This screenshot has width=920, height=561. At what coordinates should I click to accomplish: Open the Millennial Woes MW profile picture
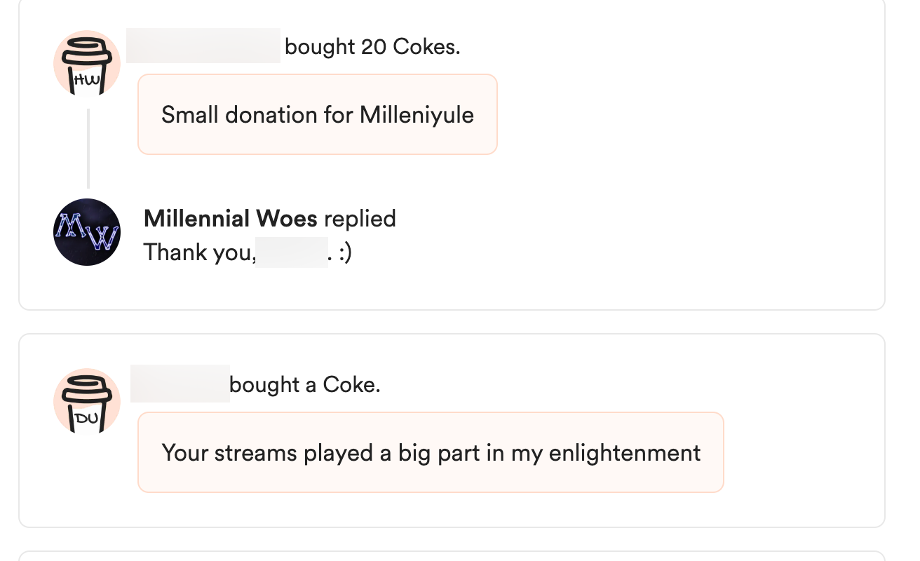point(87,232)
